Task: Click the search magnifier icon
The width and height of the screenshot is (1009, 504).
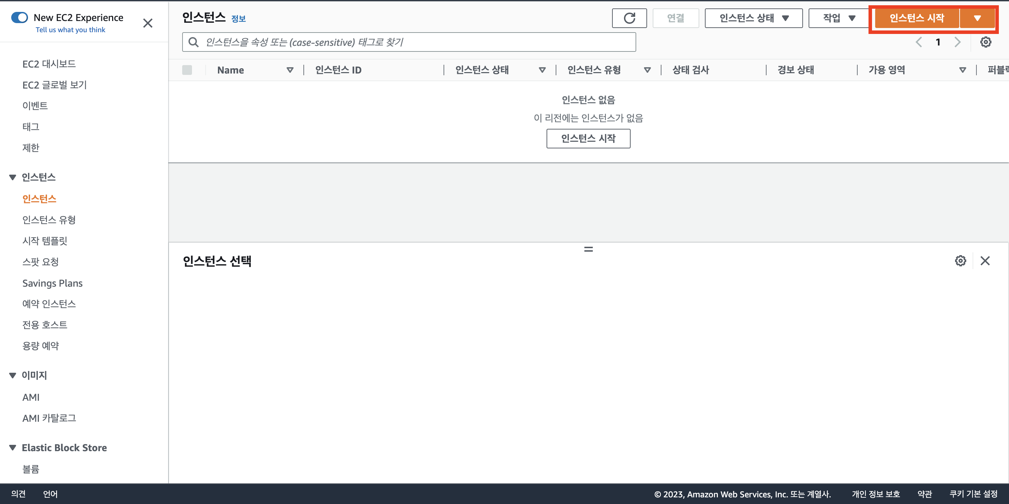Action: point(193,42)
